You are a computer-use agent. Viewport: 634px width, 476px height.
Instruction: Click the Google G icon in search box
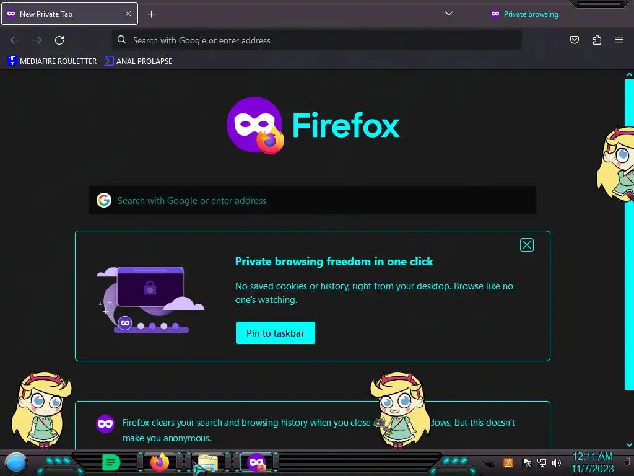click(x=104, y=200)
